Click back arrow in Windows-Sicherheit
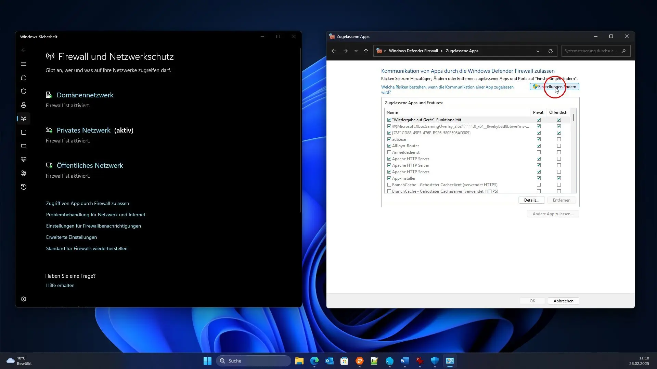Screen dimensions: 657x369 point(24,50)
